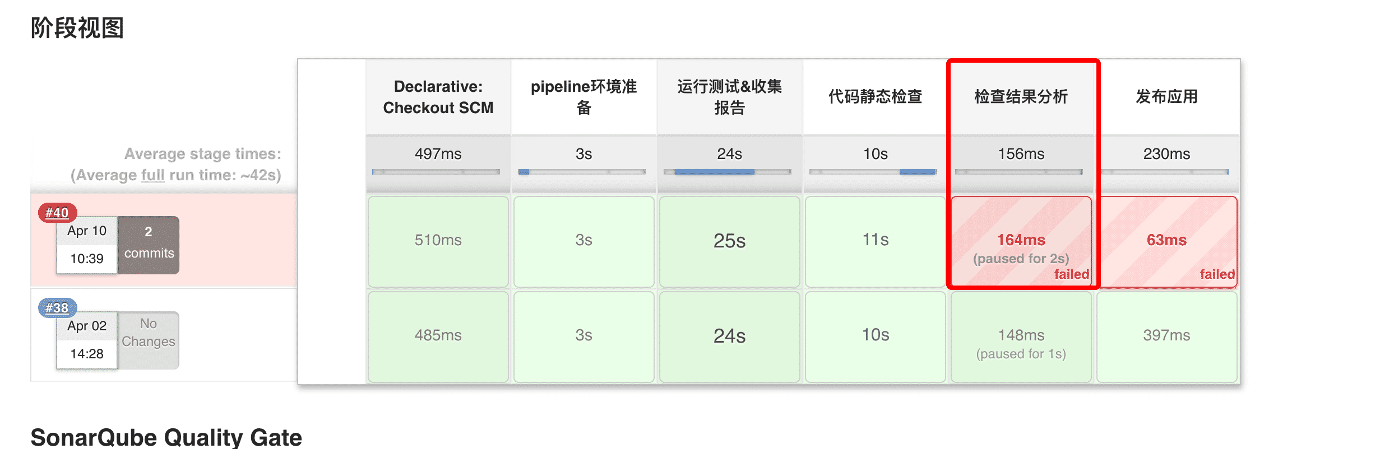
Task: Open build #38 badge link
Action: coord(57,308)
